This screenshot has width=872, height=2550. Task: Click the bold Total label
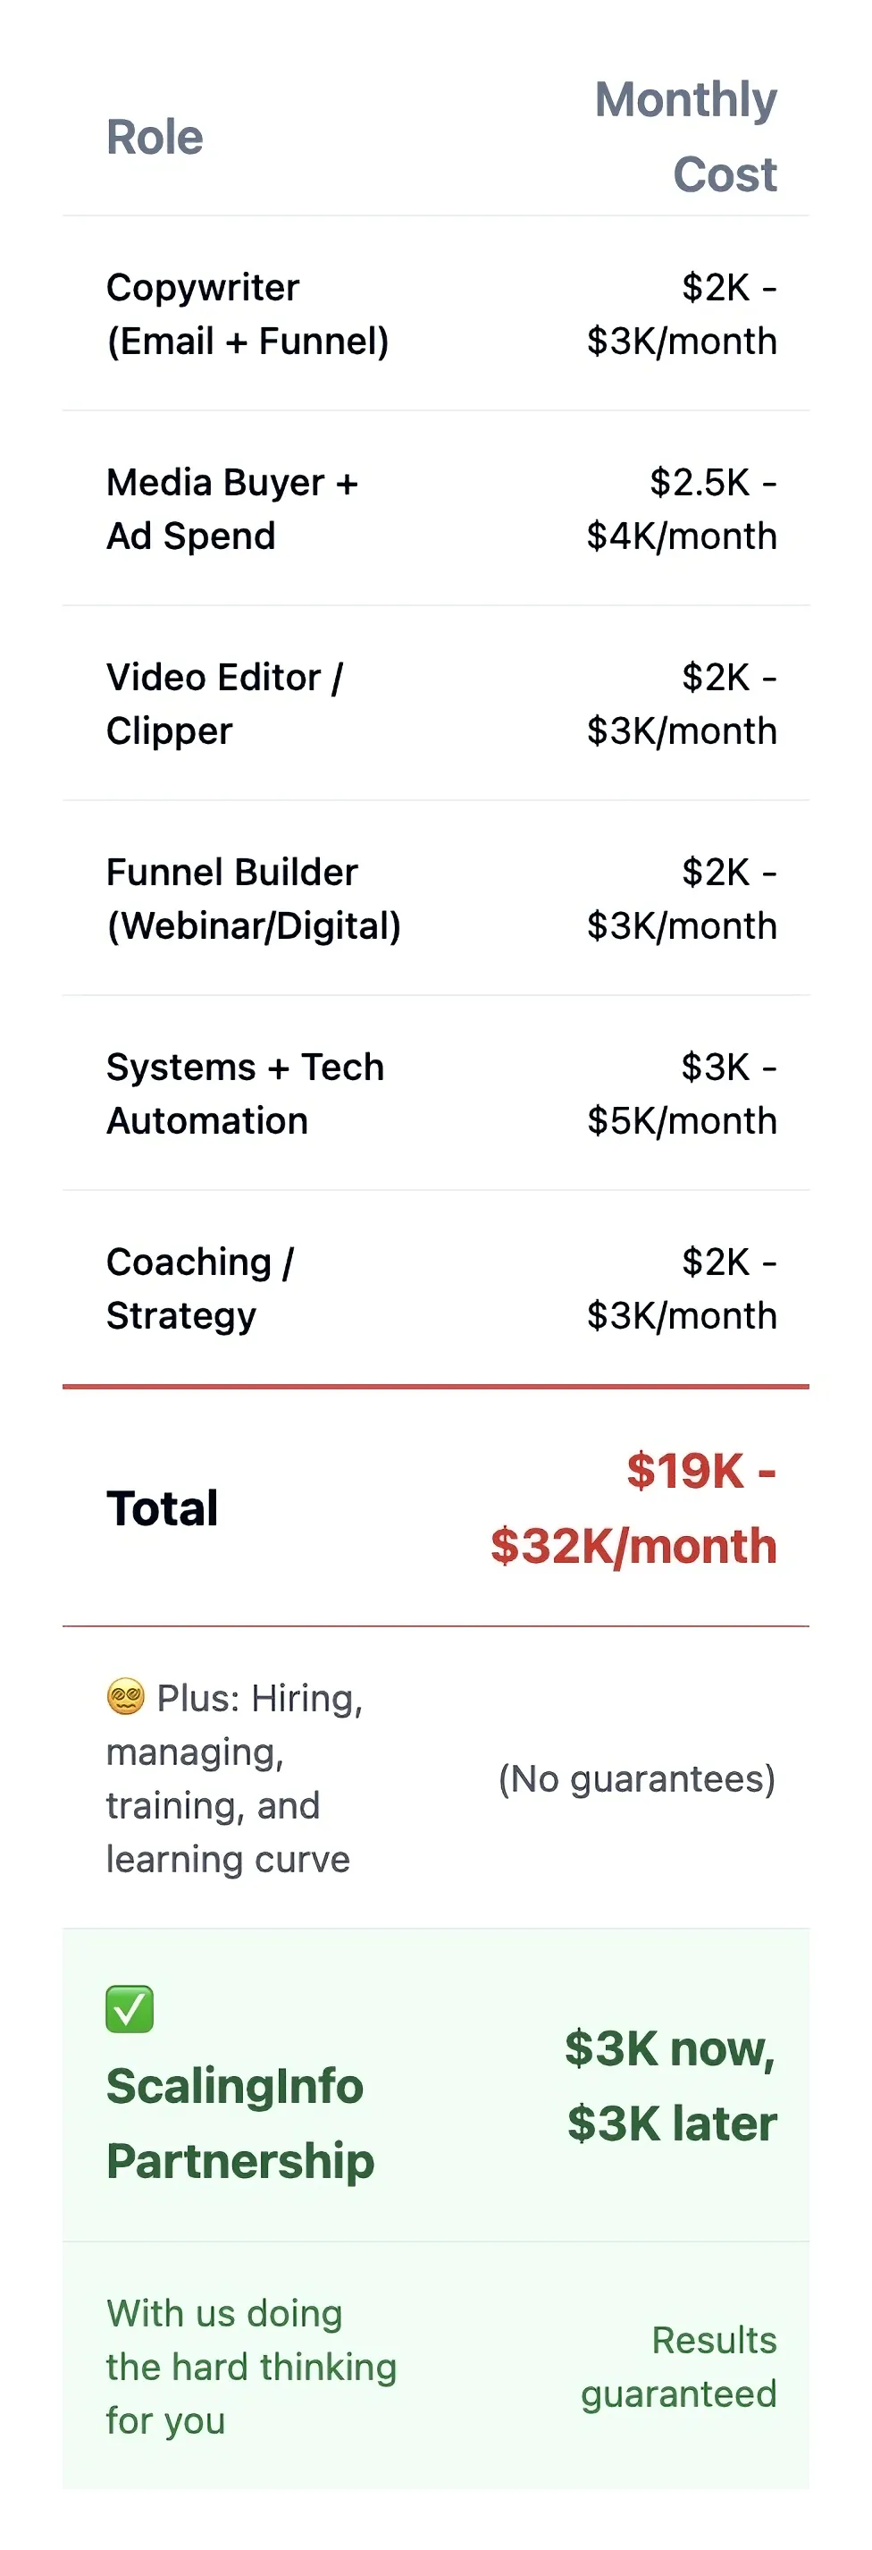(162, 1507)
